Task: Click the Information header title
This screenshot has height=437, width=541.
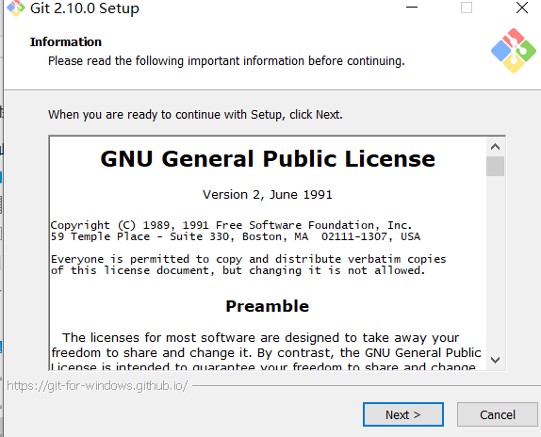Action: pyautogui.click(x=66, y=41)
